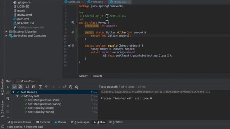
Task: Close the Dollar.java tab
Action: [83, 2]
